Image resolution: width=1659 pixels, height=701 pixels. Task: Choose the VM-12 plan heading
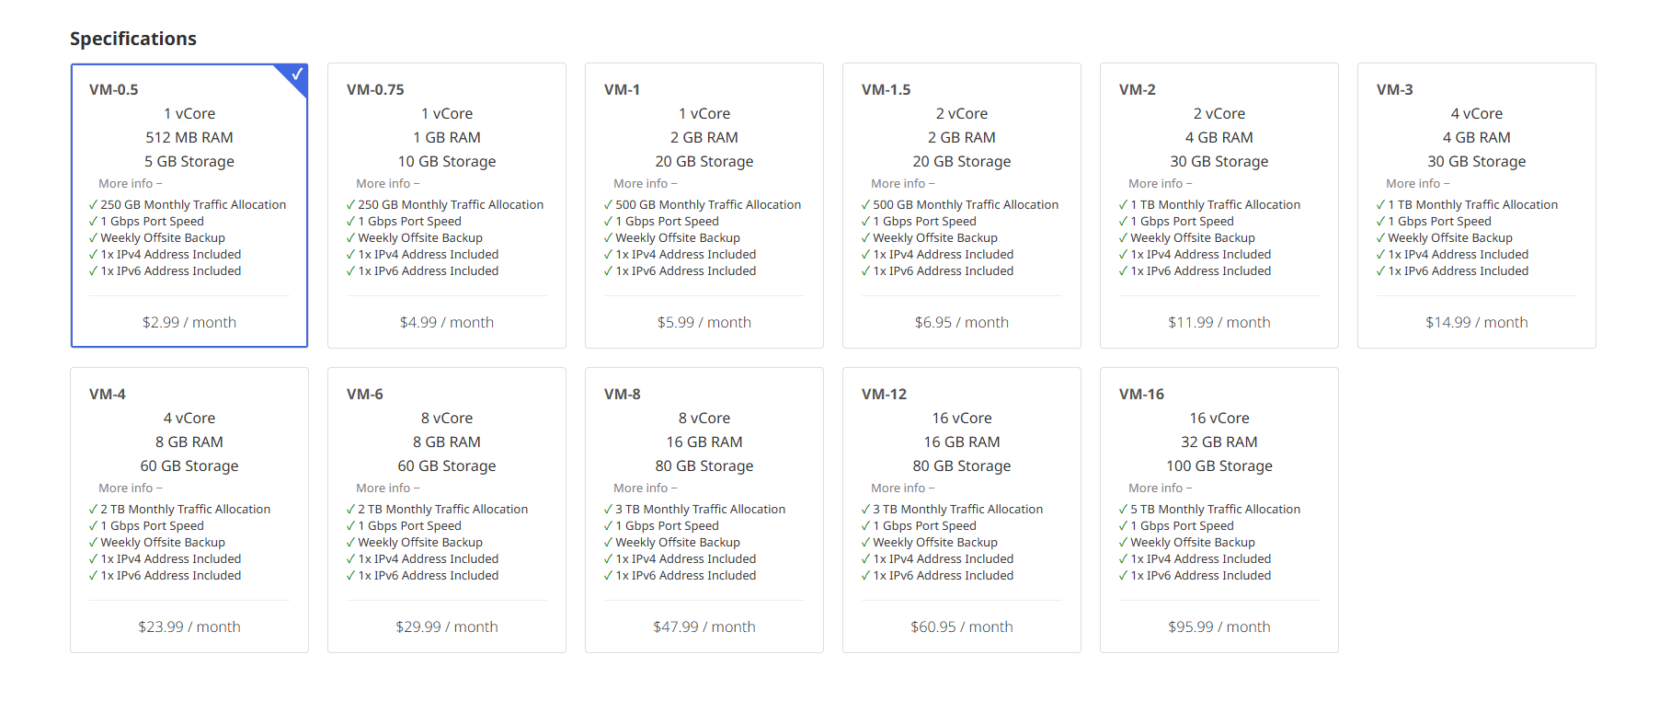pyautogui.click(x=884, y=395)
